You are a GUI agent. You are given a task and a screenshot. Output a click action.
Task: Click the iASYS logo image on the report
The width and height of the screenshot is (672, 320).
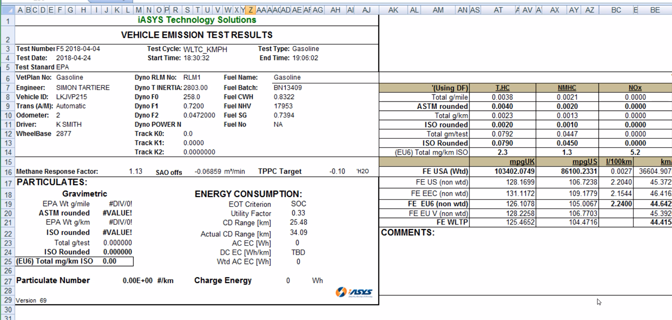(354, 292)
